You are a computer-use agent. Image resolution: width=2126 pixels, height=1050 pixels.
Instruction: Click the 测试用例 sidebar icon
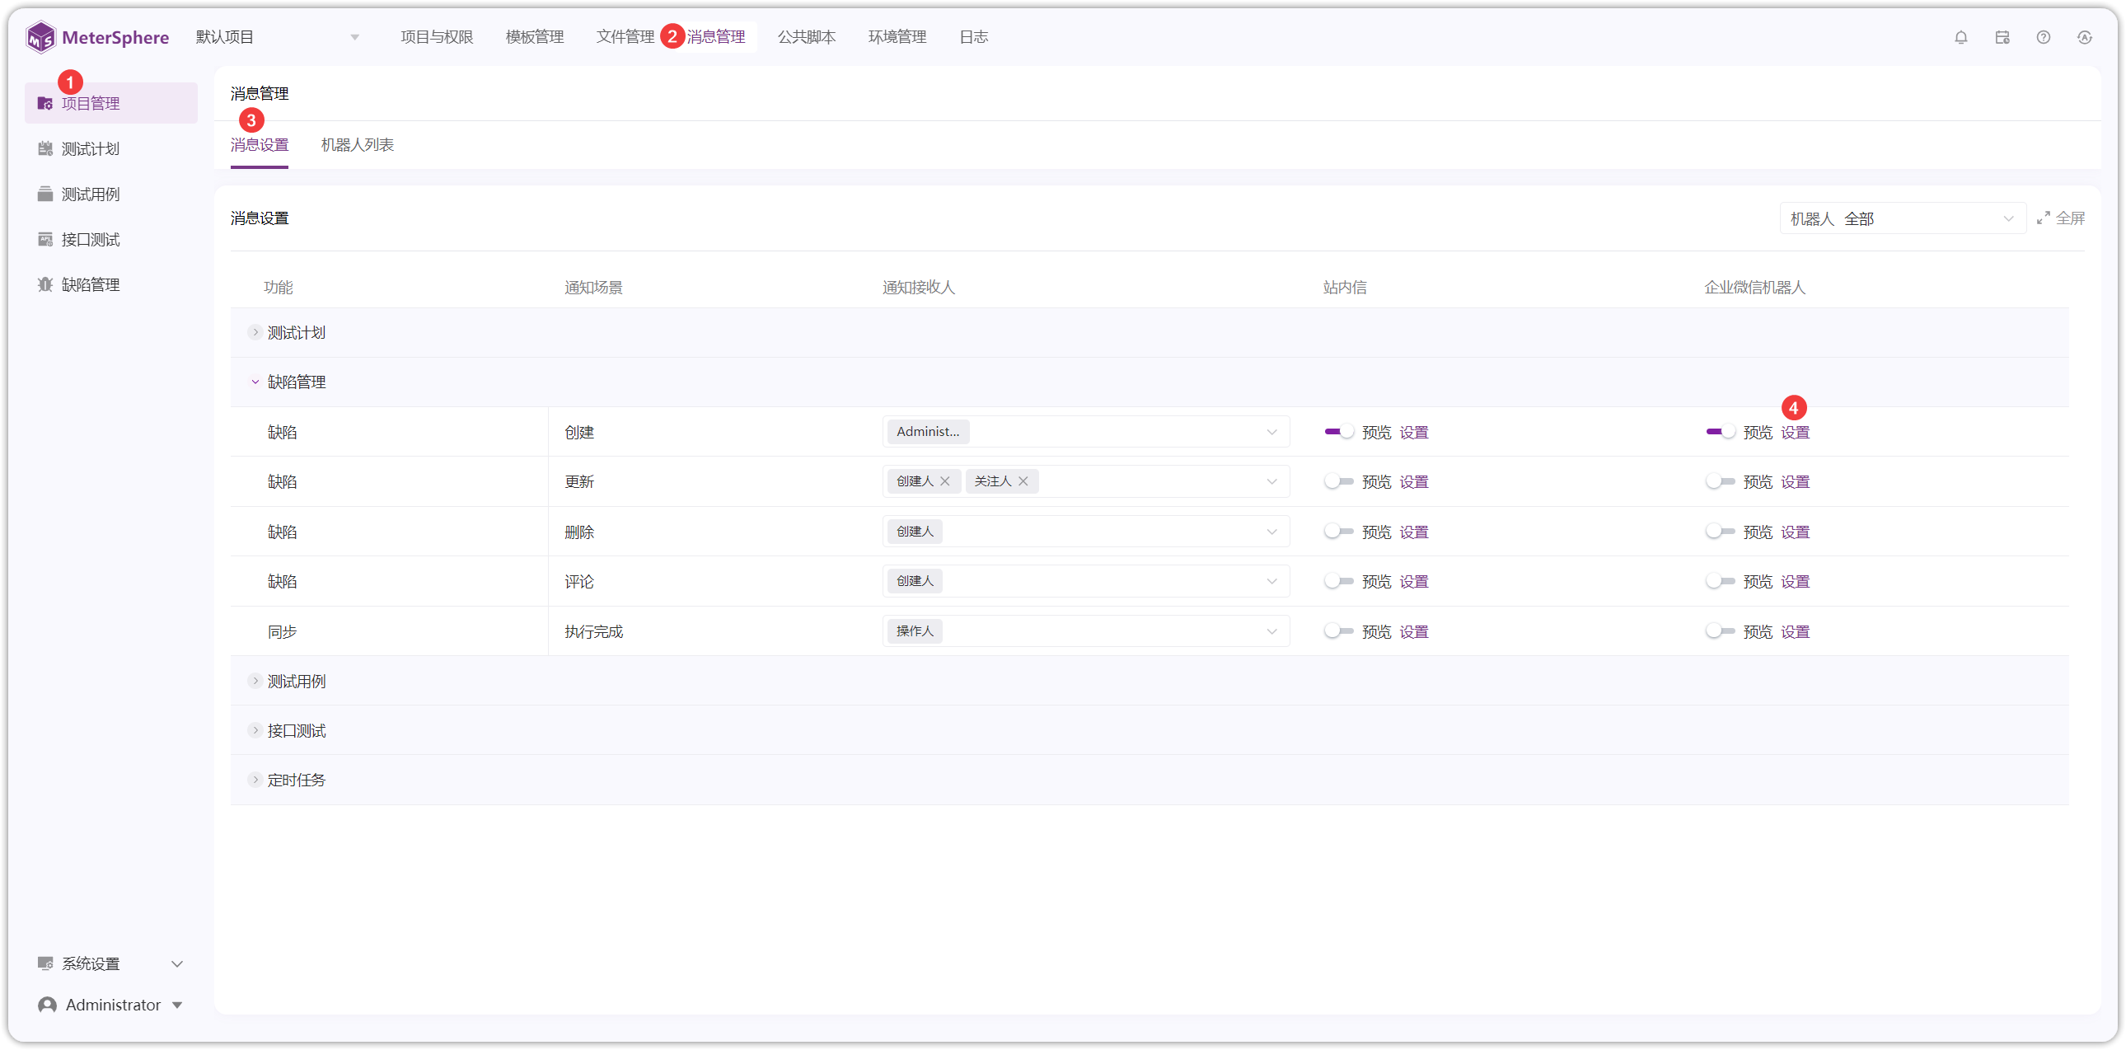[x=45, y=194]
